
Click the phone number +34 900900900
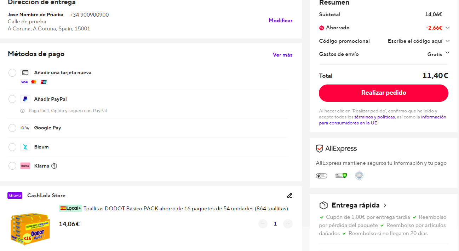pyautogui.click(x=89, y=15)
